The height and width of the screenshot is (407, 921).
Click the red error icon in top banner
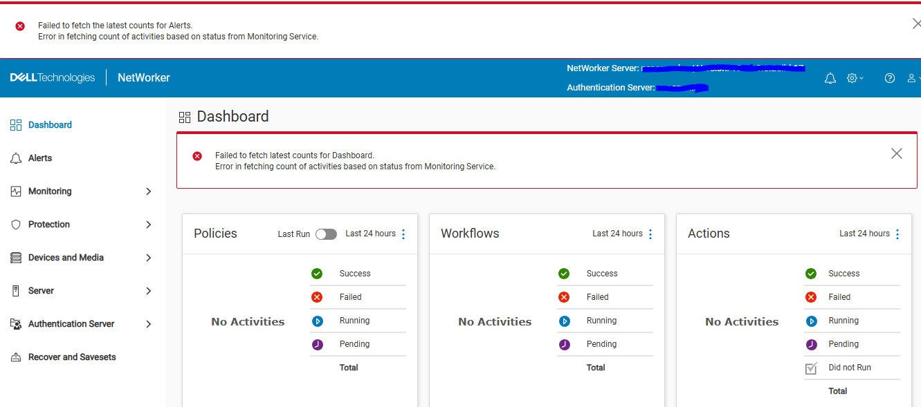(x=20, y=26)
